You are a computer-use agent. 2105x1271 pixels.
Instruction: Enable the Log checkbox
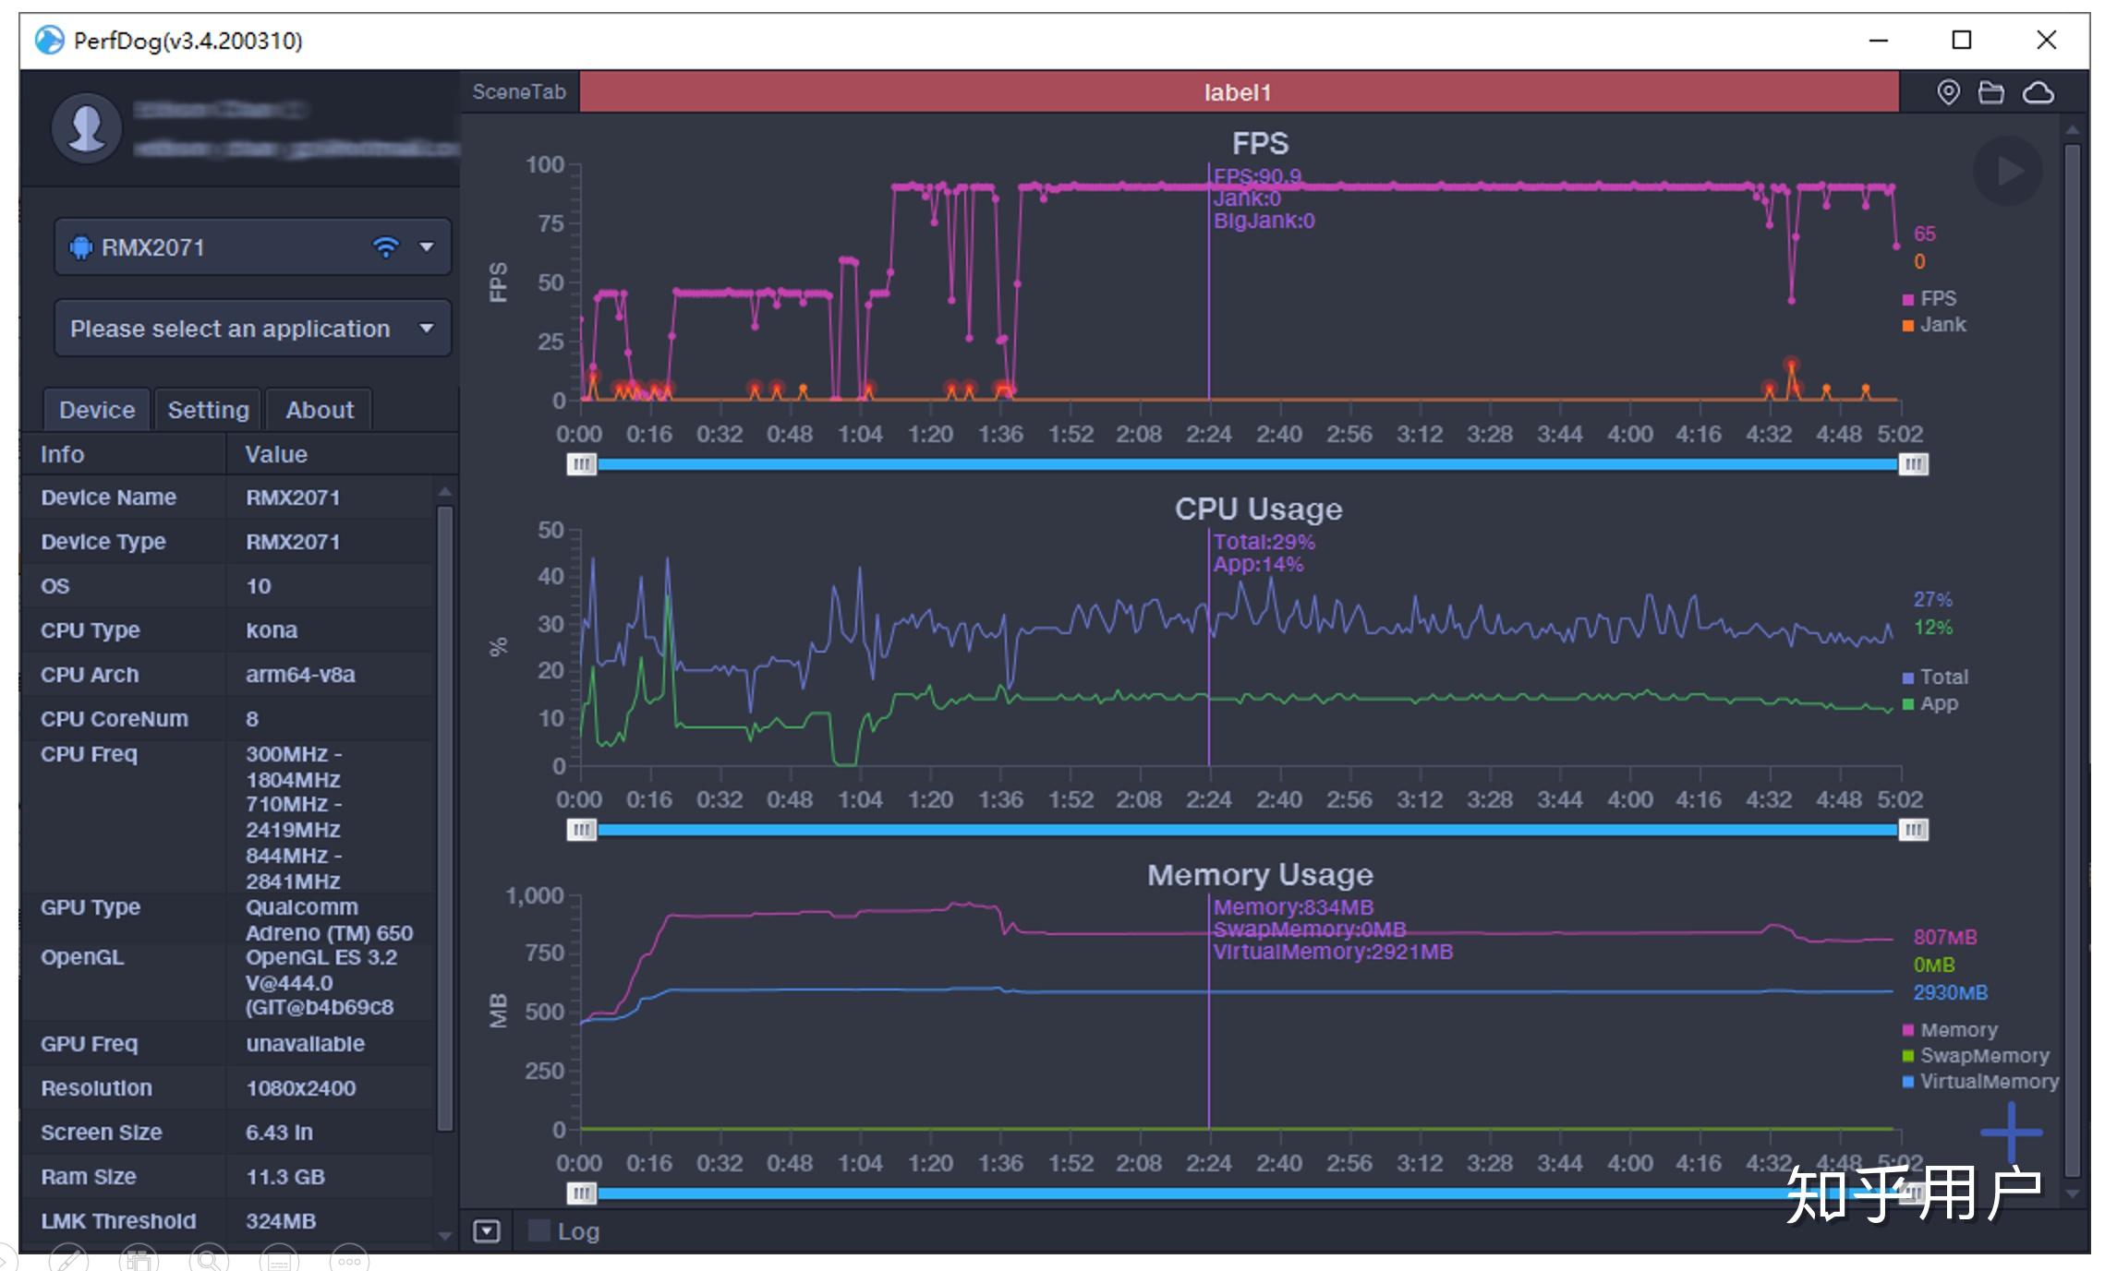(x=539, y=1230)
